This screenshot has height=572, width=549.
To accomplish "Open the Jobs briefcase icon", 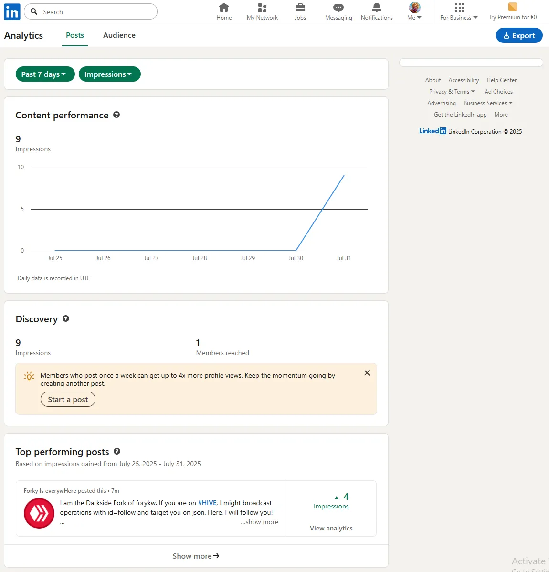I will point(300,8).
